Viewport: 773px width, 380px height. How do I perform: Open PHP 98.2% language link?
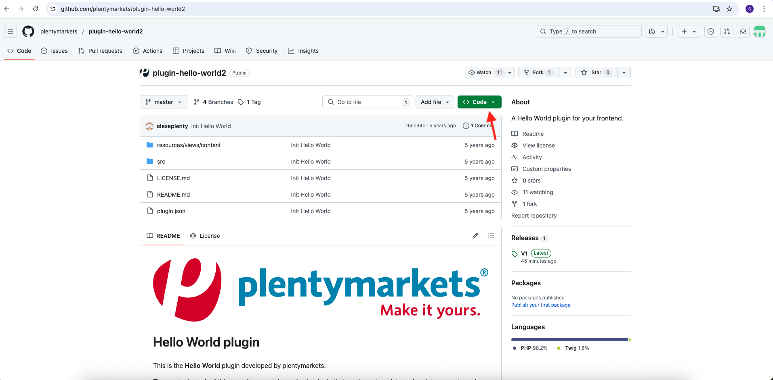[530, 348]
